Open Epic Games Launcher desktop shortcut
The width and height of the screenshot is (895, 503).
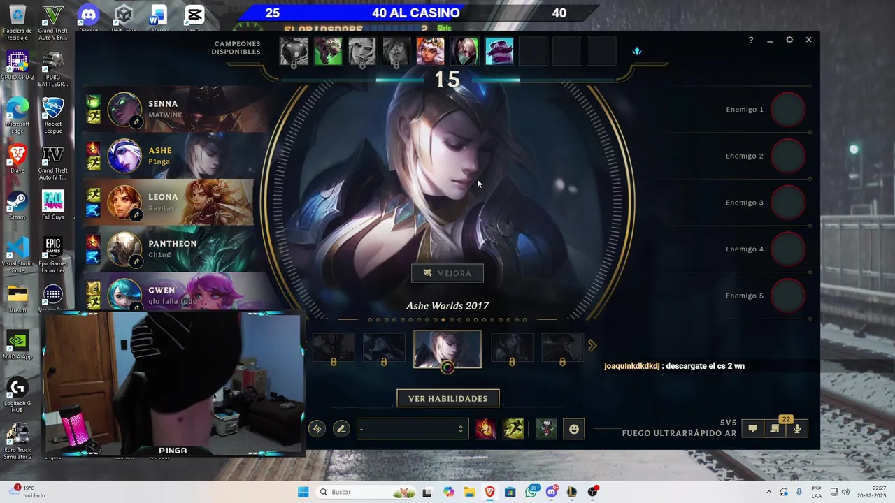[x=53, y=255]
